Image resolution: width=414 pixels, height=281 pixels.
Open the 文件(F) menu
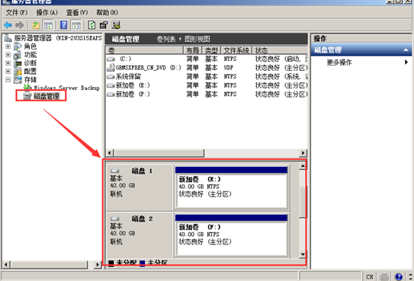(16, 12)
